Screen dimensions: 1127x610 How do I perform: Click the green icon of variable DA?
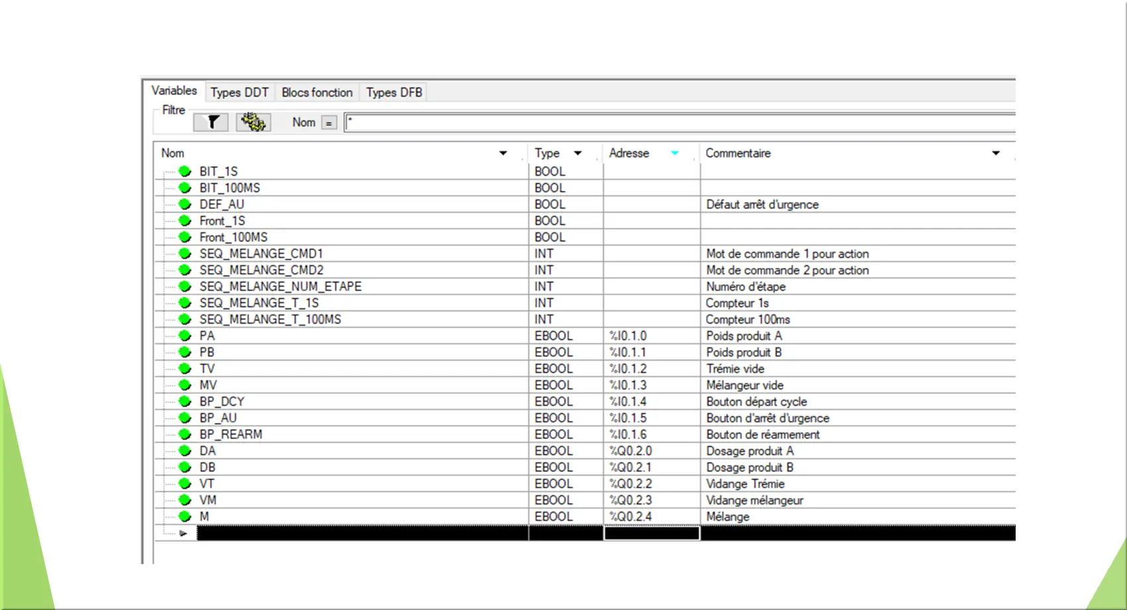(185, 451)
